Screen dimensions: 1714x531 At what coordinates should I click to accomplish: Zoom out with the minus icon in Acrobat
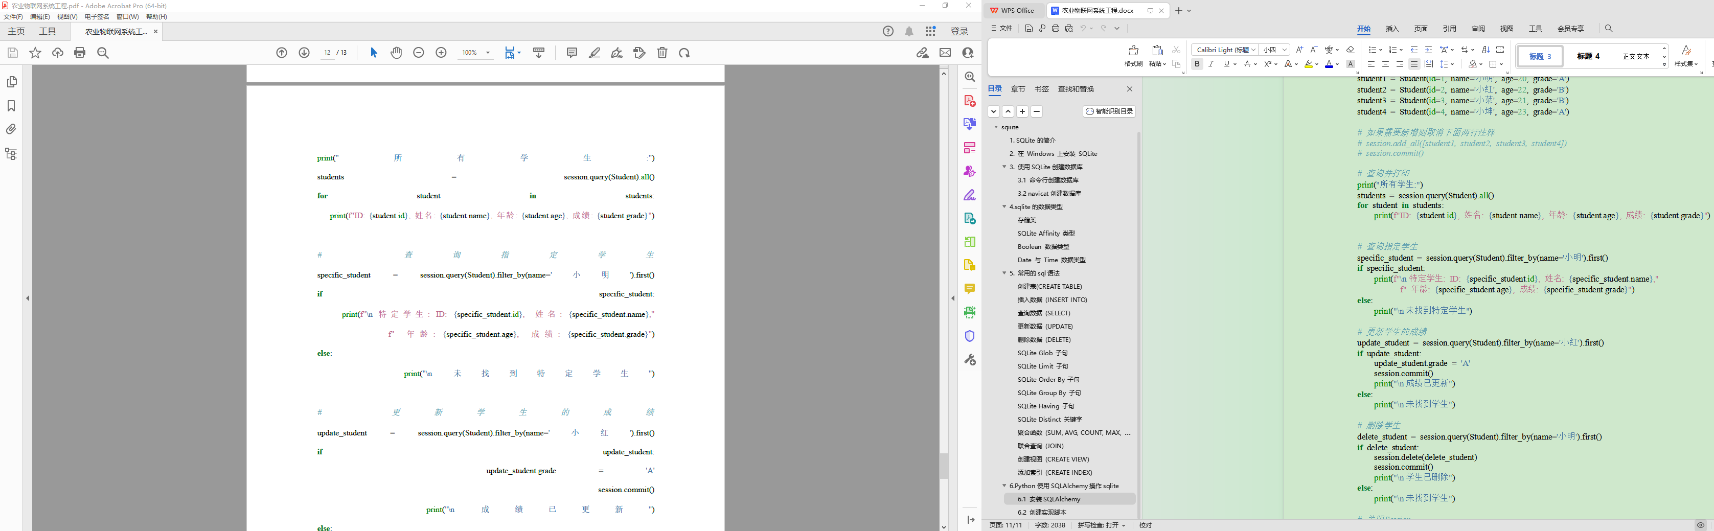(x=419, y=53)
